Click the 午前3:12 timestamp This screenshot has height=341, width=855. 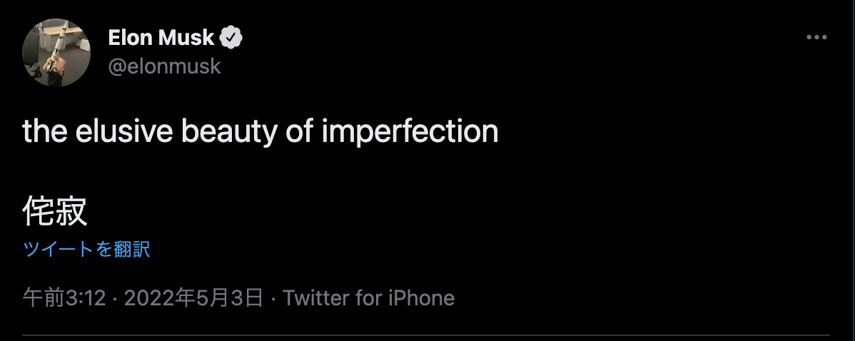pos(64,297)
